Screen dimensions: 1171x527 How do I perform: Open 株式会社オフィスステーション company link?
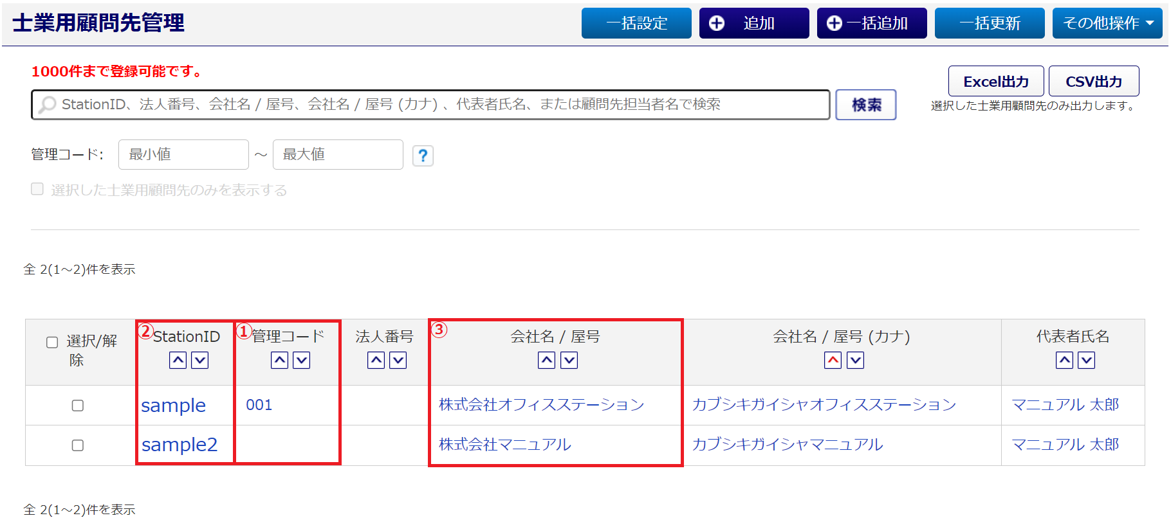click(542, 405)
